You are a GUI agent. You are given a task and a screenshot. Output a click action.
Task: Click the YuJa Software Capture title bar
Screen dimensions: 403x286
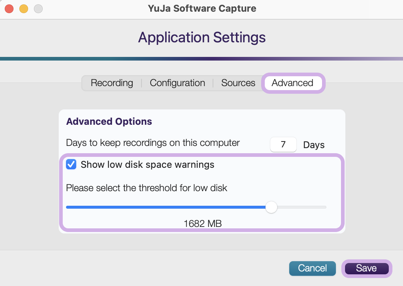(x=202, y=8)
